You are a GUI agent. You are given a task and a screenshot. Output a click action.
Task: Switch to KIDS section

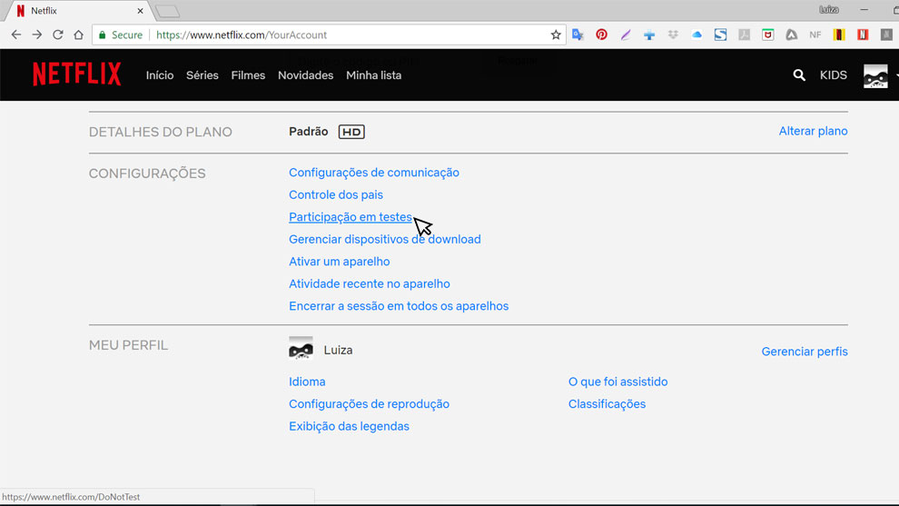tap(833, 75)
